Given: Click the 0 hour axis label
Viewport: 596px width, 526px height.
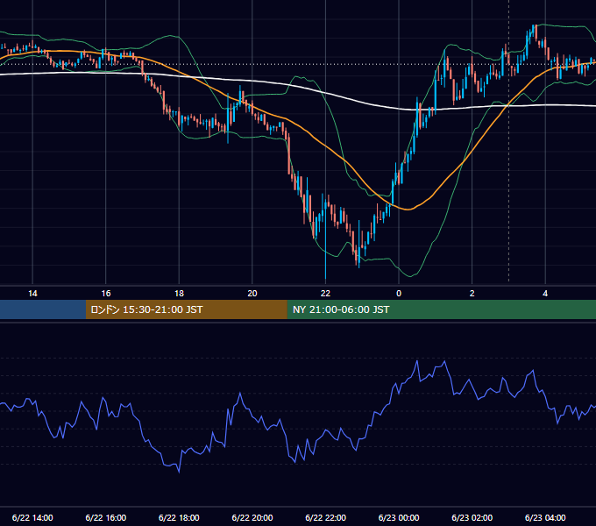Looking at the screenshot, I should point(399,294).
